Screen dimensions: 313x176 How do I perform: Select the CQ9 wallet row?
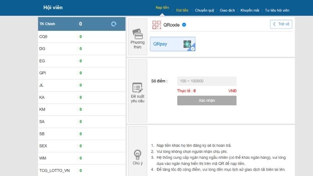click(x=82, y=37)
